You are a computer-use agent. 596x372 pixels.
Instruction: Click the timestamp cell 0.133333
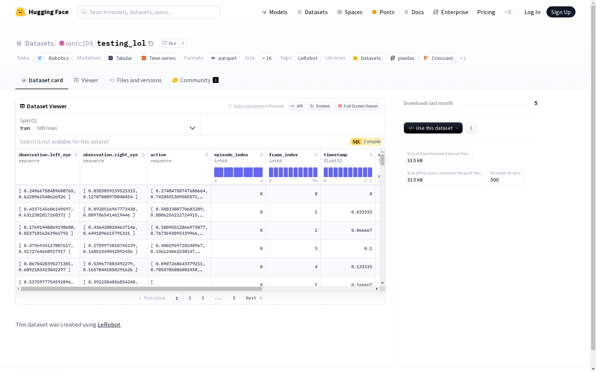click(348, 267)
